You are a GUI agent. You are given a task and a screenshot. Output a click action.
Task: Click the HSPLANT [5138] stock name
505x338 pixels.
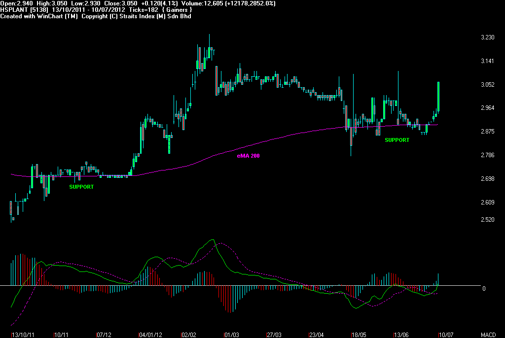click(24, 10)
